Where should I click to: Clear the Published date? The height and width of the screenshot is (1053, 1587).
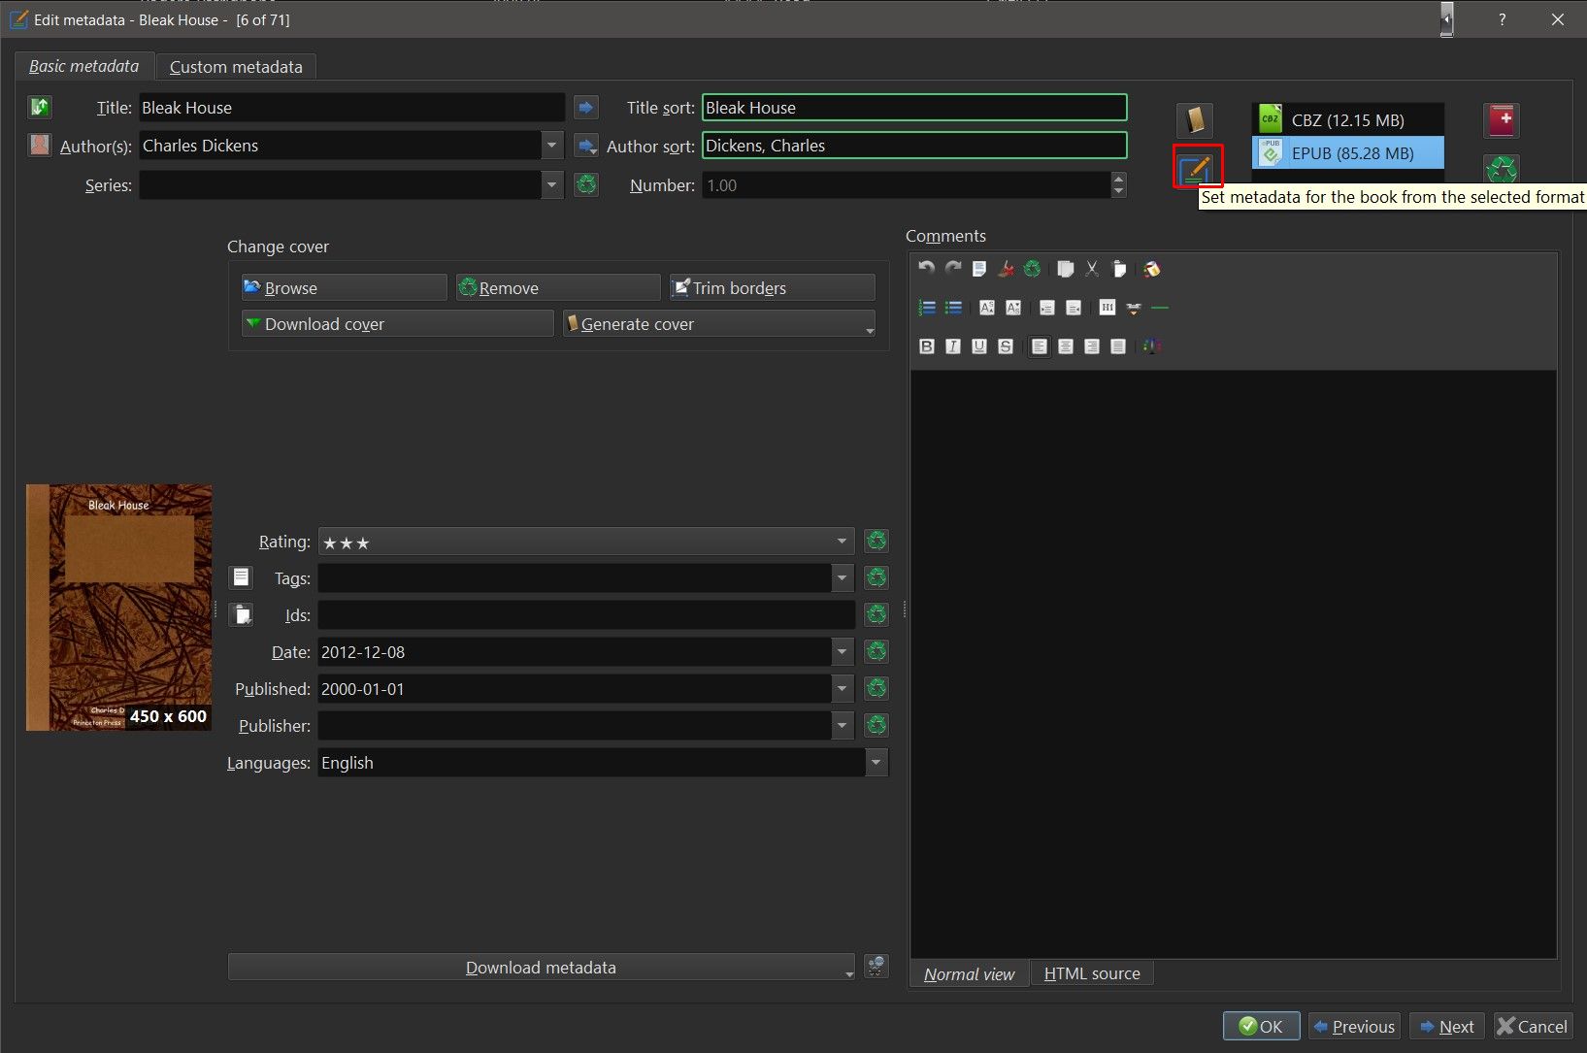[x=876, y=688]
